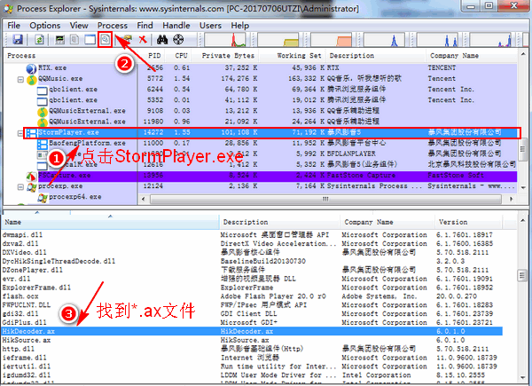This screenshot has width=532, height=386.
Task: Select the second qbclient.exe row, PID 5352
Action: (x=261, y=100)
